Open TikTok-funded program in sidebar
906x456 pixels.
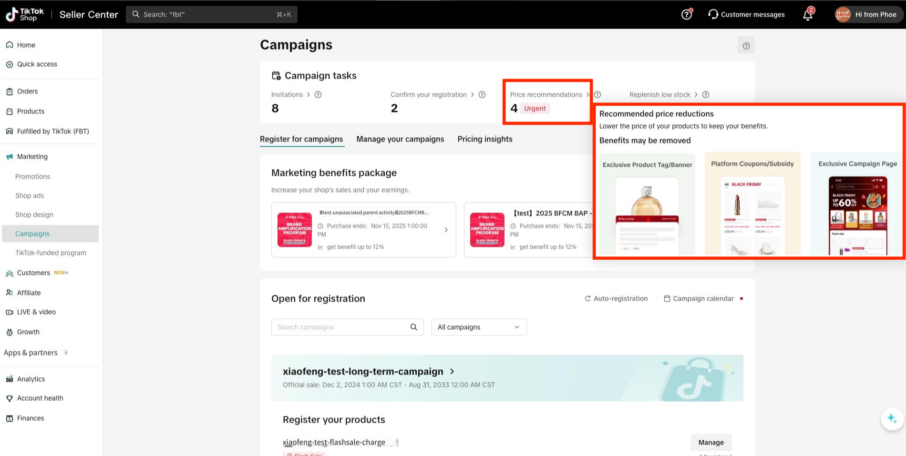point(51,253)
